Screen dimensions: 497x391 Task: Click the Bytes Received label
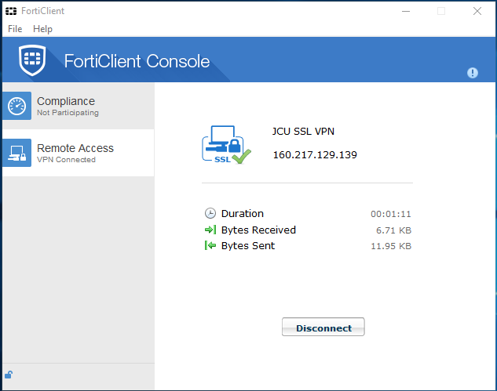pos(258,230)
